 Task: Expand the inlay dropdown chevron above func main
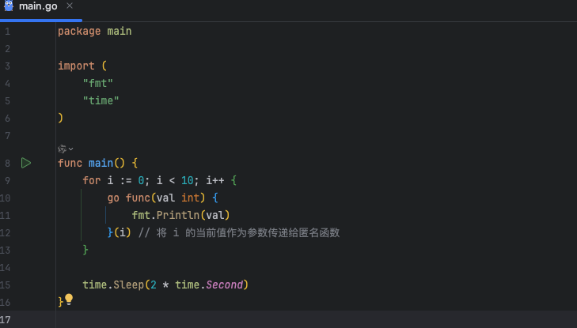coord(71,149)
